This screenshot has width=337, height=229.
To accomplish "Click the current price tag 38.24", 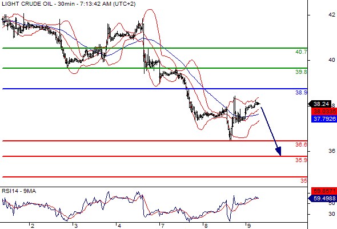I will [x=320, y=104].
